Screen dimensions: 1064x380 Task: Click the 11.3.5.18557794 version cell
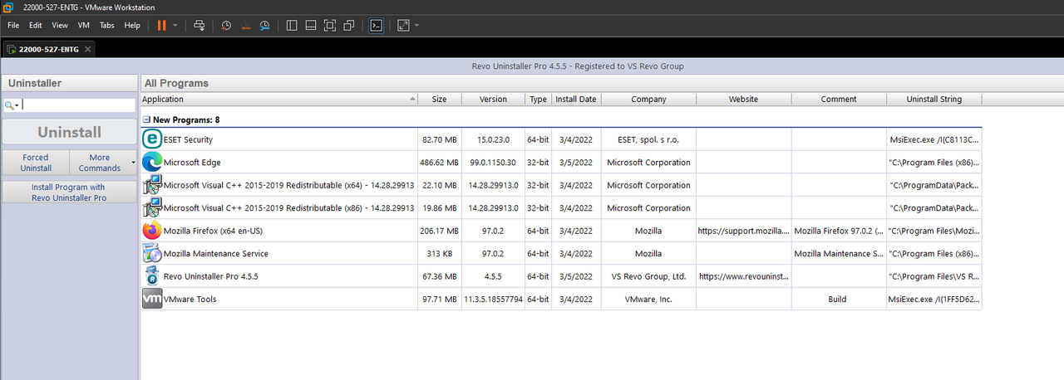(x=493, y=300)
